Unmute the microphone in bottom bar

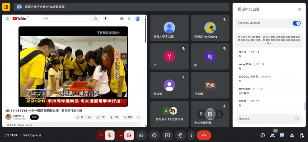pyautogui.click(x=110, y=135)
